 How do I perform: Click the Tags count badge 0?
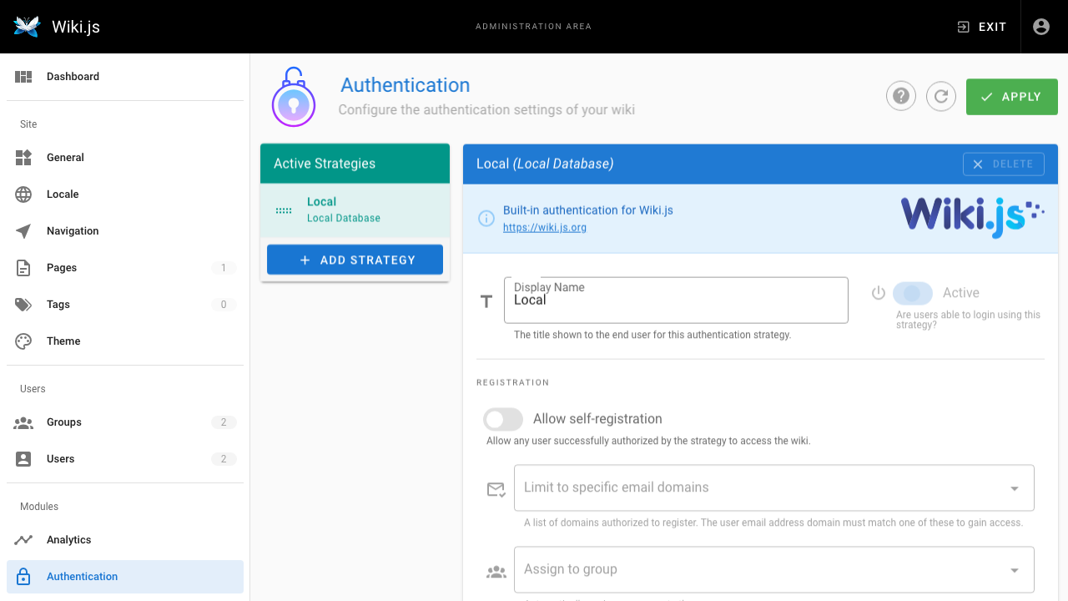224,305
